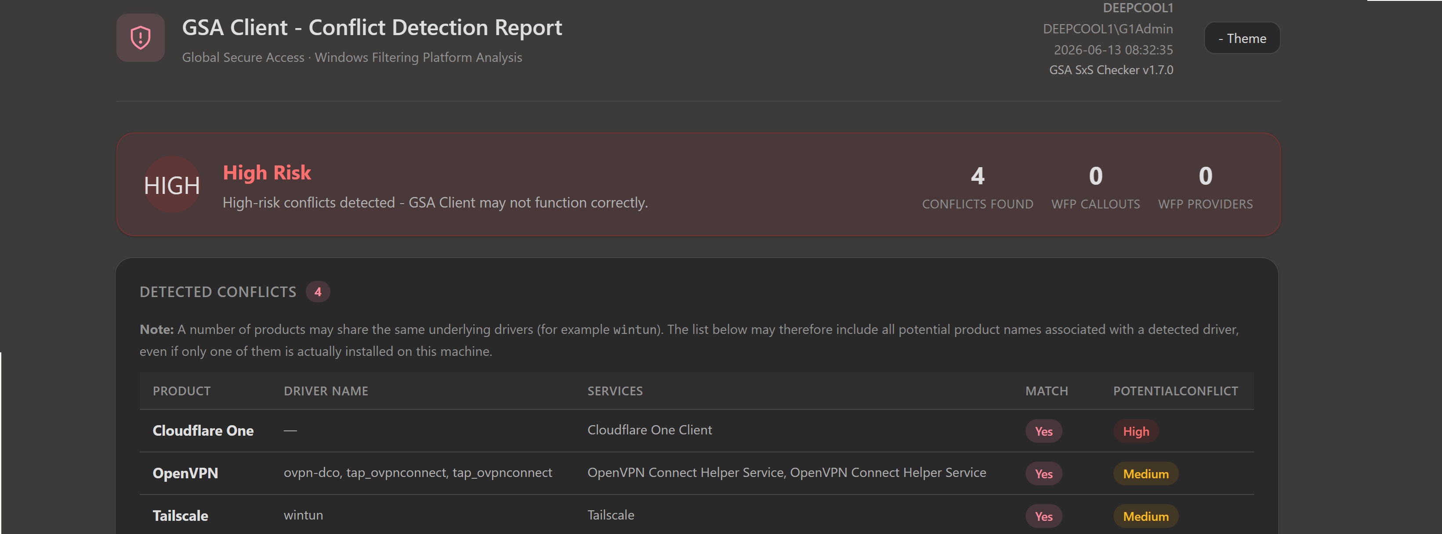Click the MATCH column header

point(1046,391)
